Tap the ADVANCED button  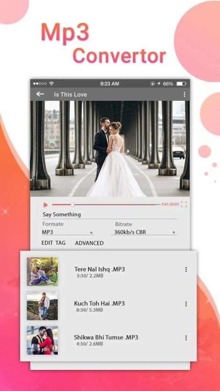coord(89,243)
